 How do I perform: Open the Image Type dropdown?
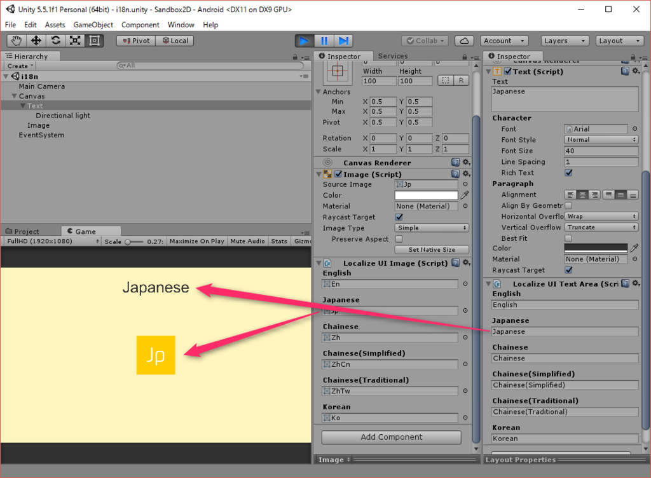[x=432, y=228]
